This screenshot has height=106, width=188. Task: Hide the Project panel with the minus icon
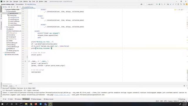(x=20, y=7)
